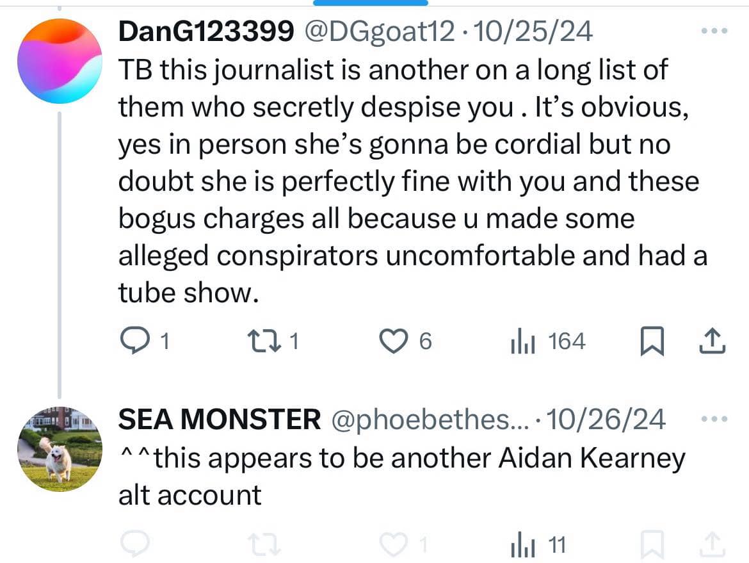The width and height of the screenshot is (749, 563).
Task: Retweet SEA MONSTER's reply
Action: (264, 544)
